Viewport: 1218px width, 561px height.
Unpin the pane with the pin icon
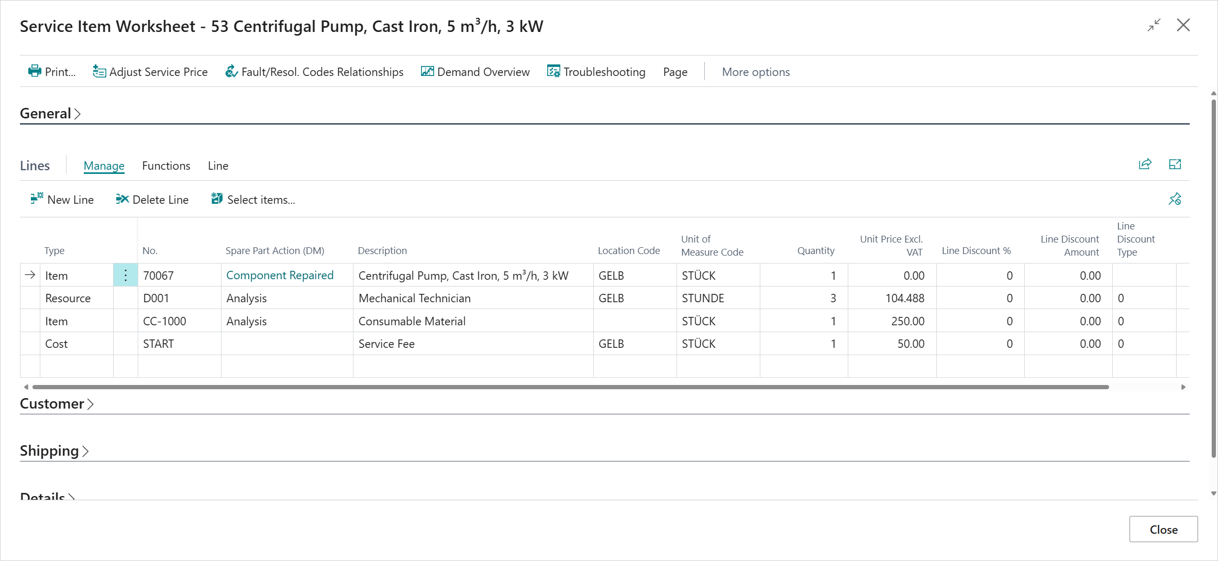click(x=1175, y=199)
